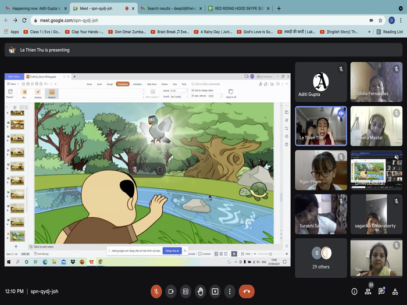
Task: Open the God's Love Is So bookmark
Action: tap(255, 31)
